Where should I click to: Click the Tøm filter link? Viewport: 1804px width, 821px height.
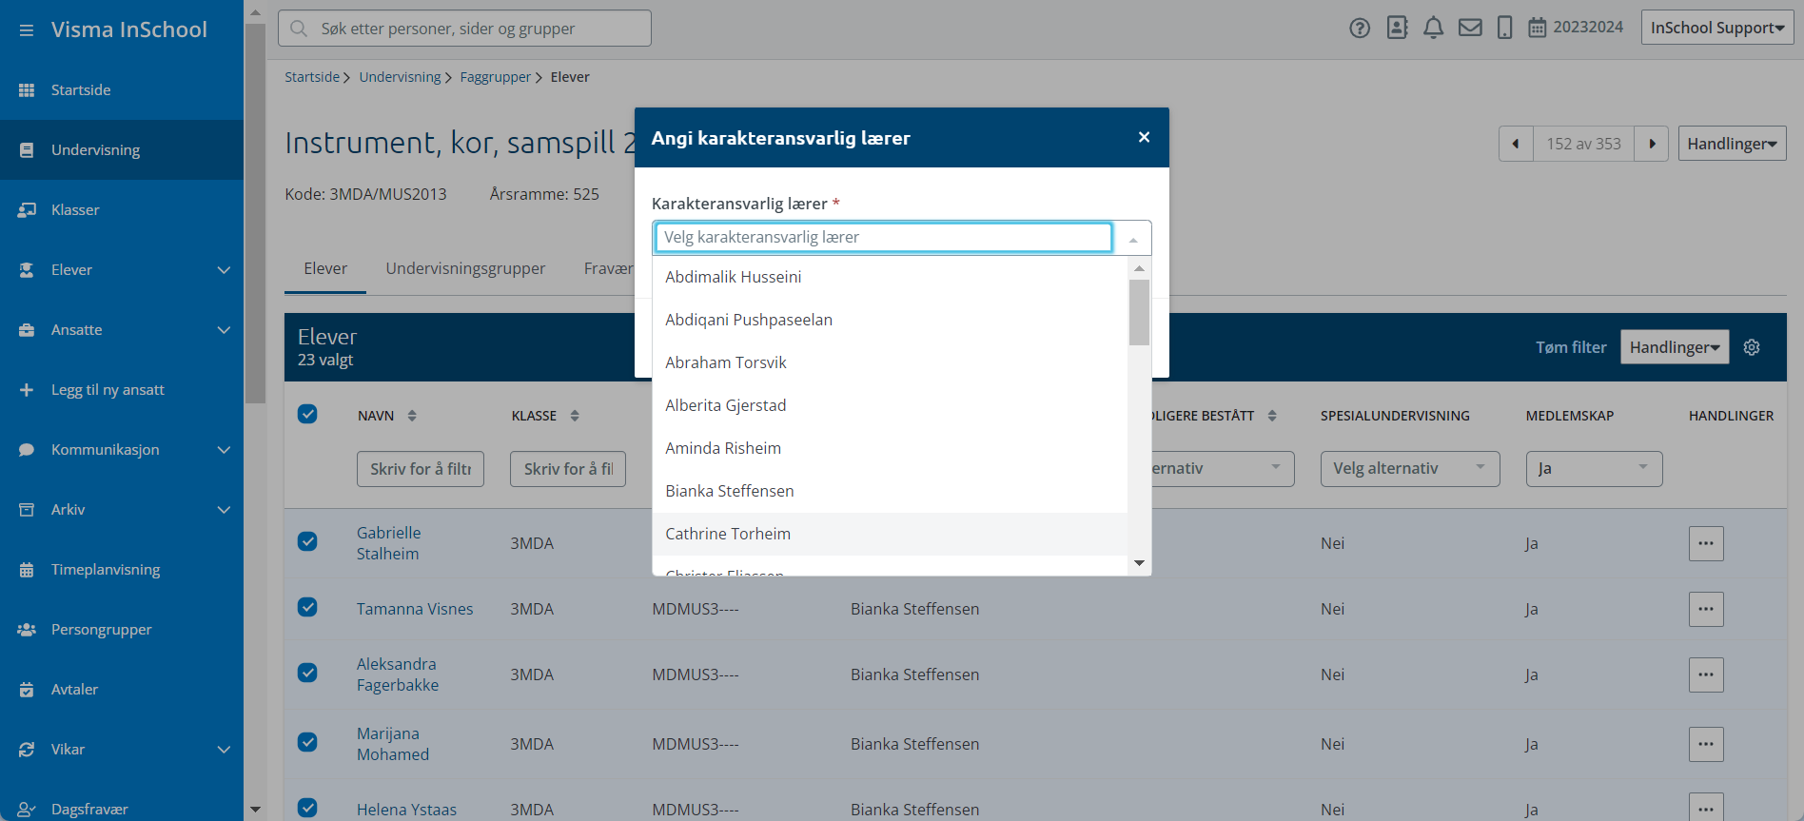1570,347
